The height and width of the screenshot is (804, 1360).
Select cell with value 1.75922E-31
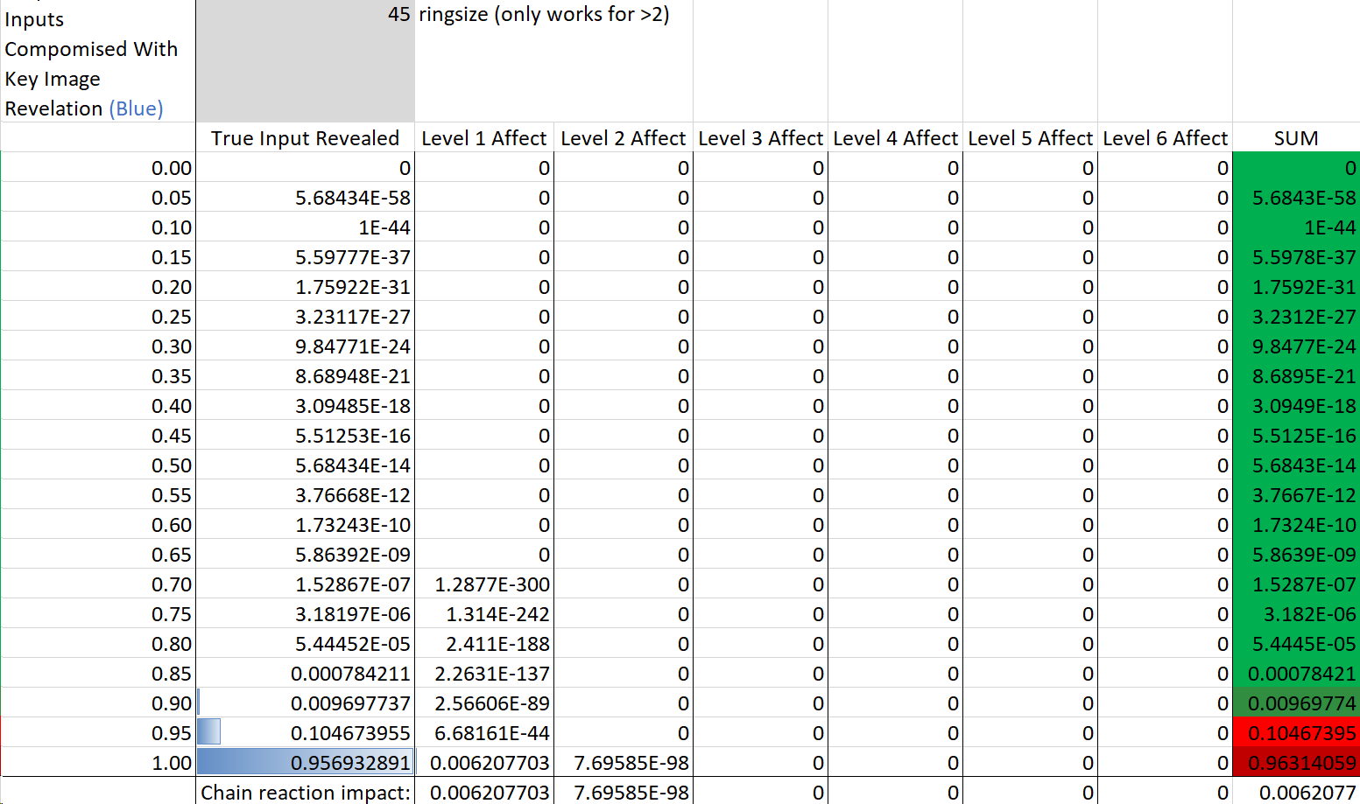[305, 286]
